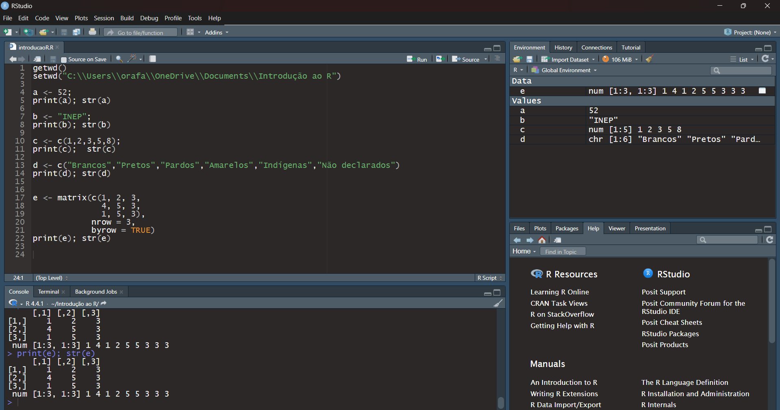Open the An Introduction to R manual
This screenshot has height=410, width=780.
(x=563, y=382)
